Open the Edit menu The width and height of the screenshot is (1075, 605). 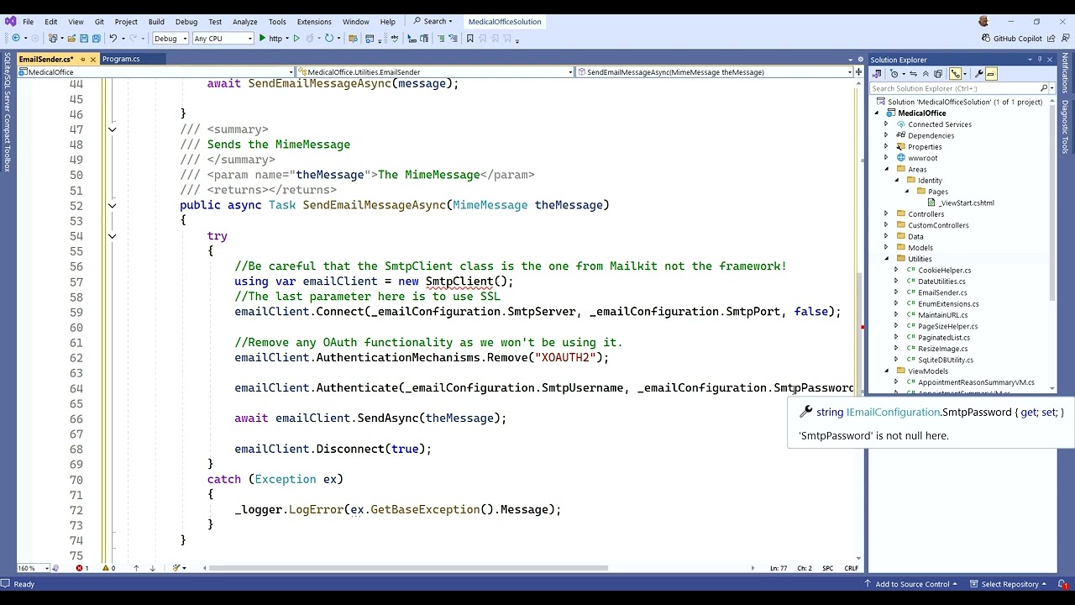(51, 22)
